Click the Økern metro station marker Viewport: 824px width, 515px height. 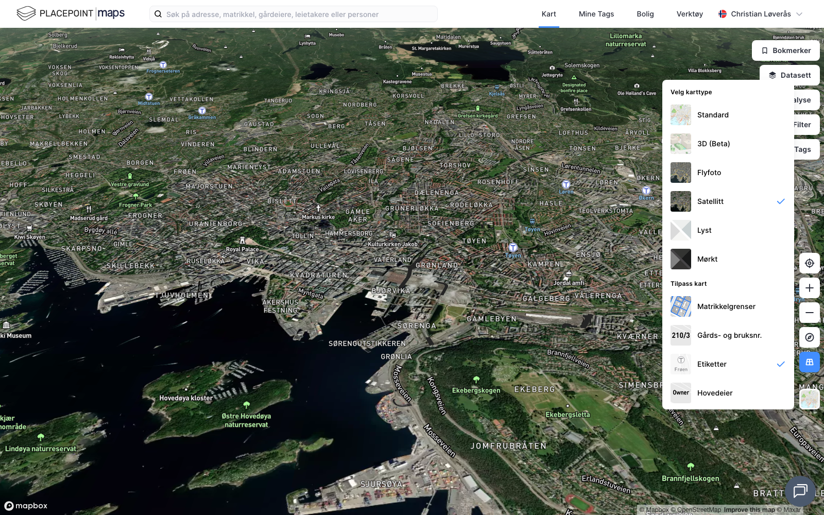646,191
